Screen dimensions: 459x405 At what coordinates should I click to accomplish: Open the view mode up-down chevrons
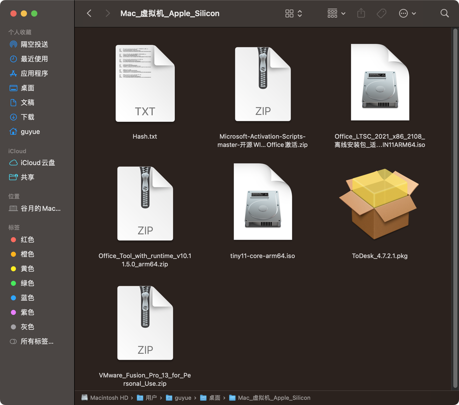pyautogui.click(x=300, y=13)
